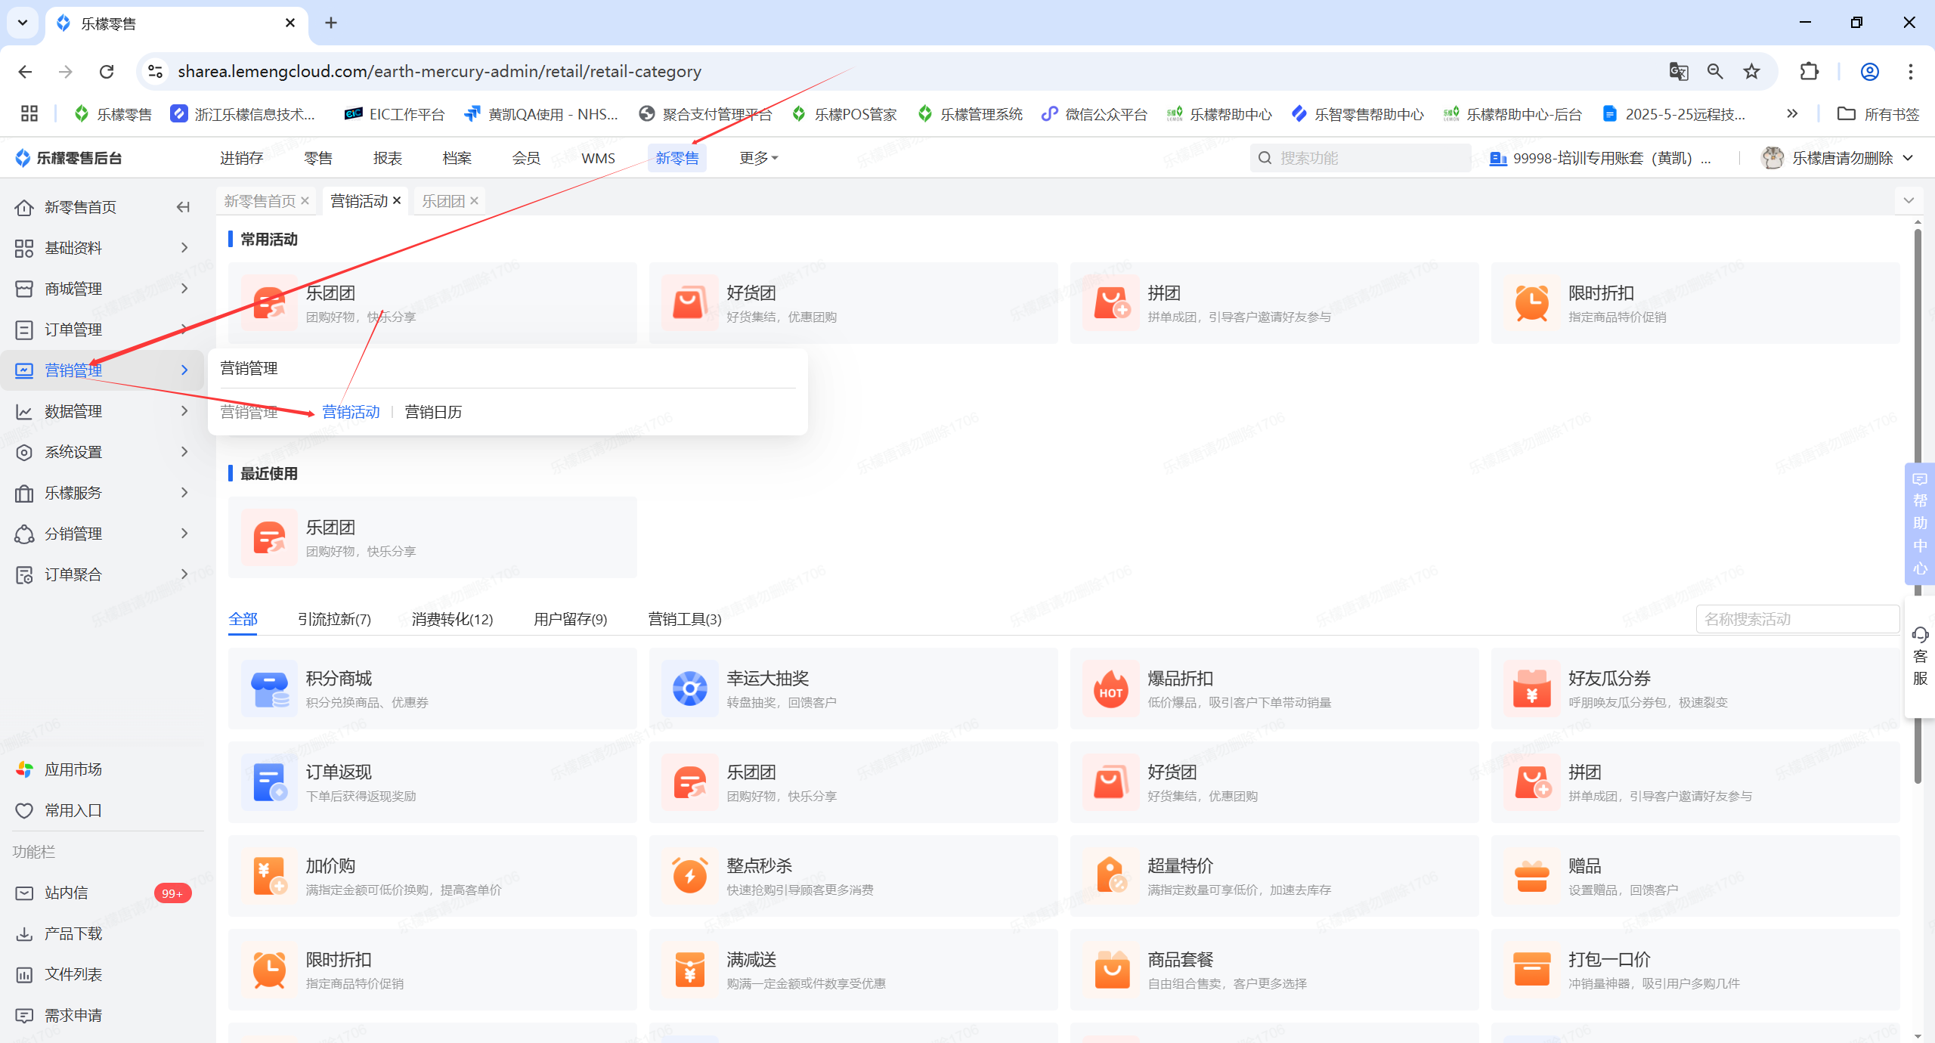1935x1043 pixels.
Task: Open 所有书签 bookmarks folder
Action: 1878,113
